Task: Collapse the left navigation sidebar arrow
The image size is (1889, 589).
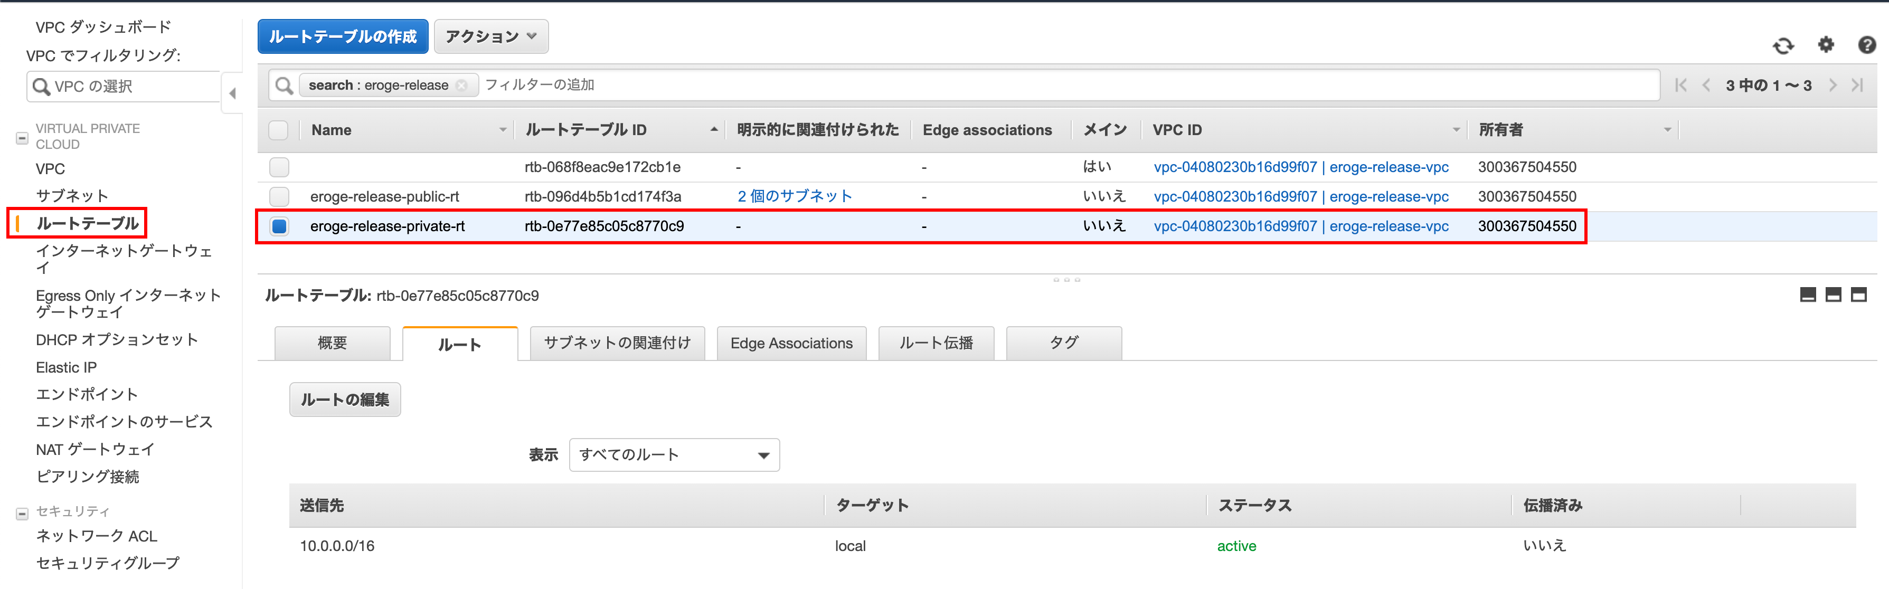Action: tap(232, 93)
